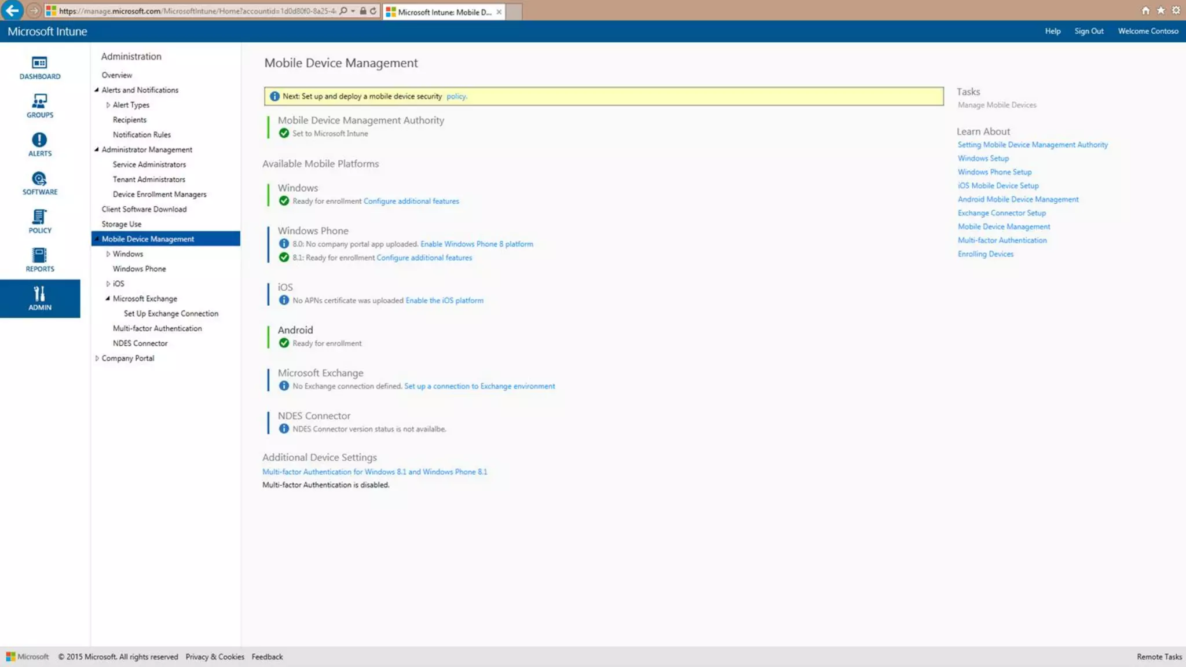Click Sign Out in the header
The height and width of the screenshot is (667, 1186).
(x=1089, y=31)
